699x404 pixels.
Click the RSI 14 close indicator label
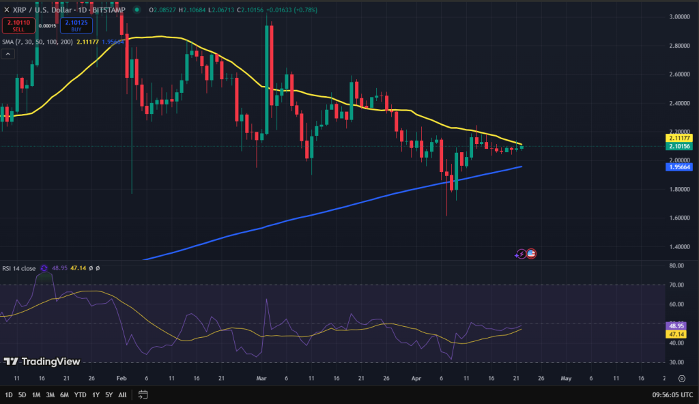(x=18, y=268)
